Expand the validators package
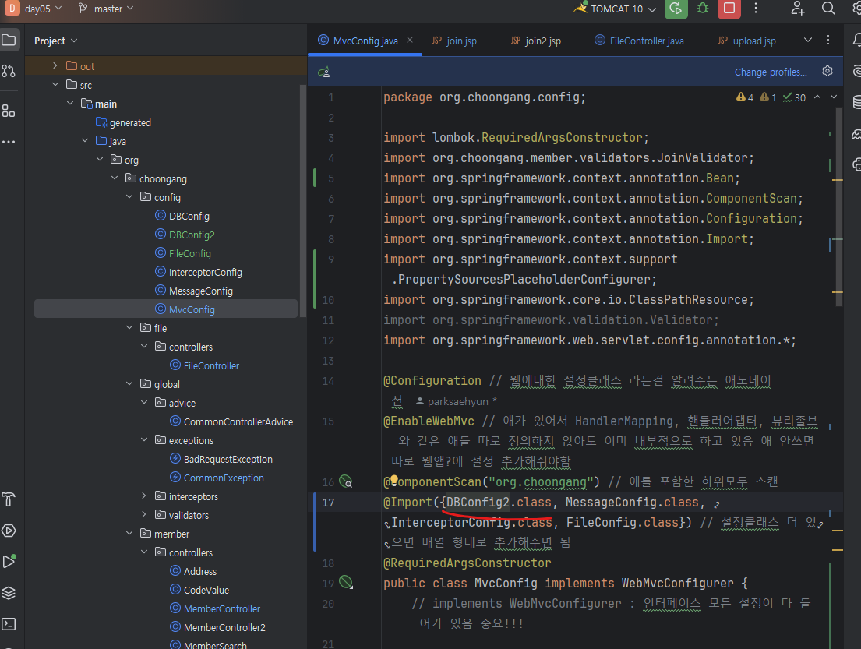 tap(144, 514)
